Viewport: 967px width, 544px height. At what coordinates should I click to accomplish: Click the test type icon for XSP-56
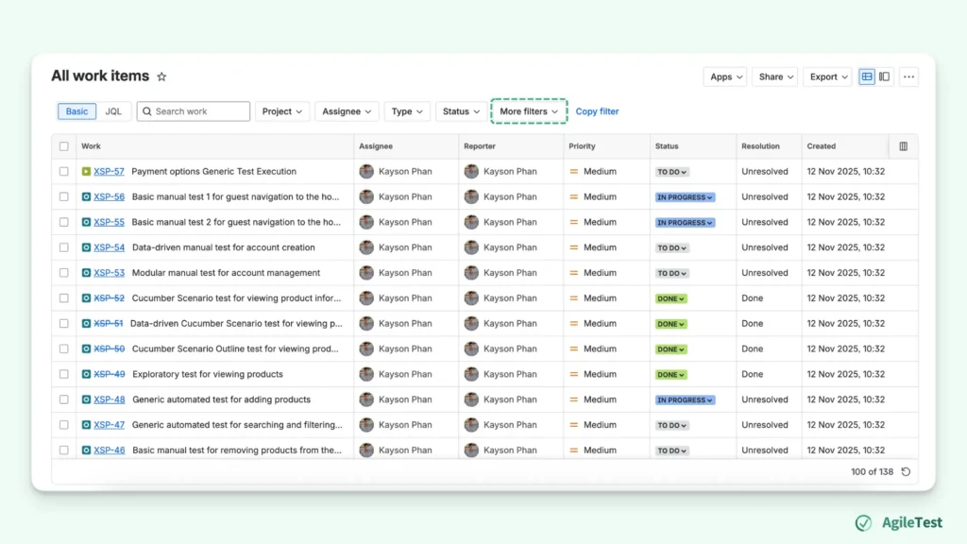pos(86,196)
